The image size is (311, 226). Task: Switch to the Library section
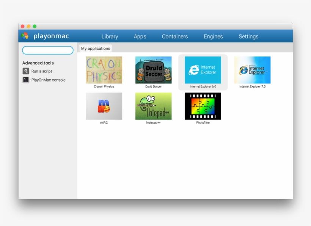click(x=110, y=36)
